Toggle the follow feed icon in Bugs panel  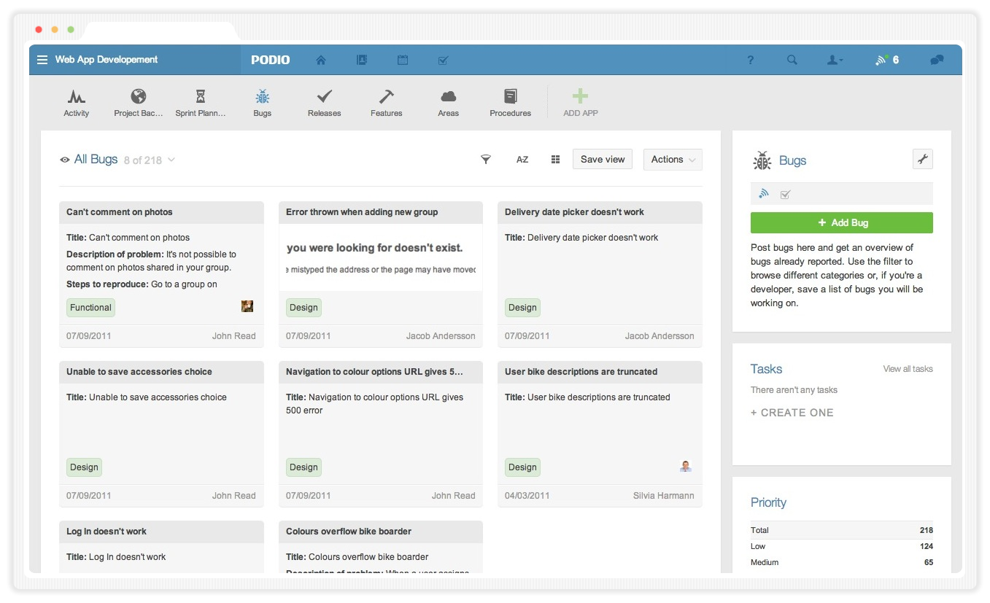coord(764,194)
